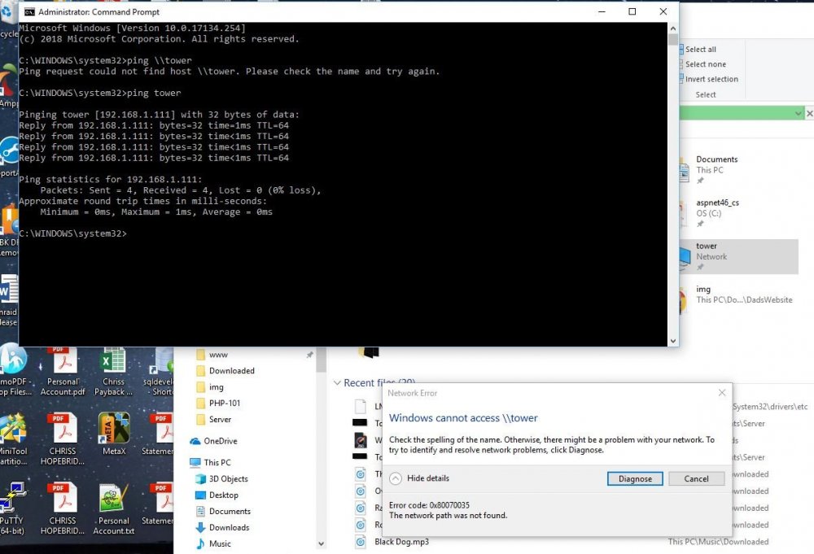The image size is (814, 554).
Task: Open Personal Account.txt desktop icon
Action: click(114, 508)
